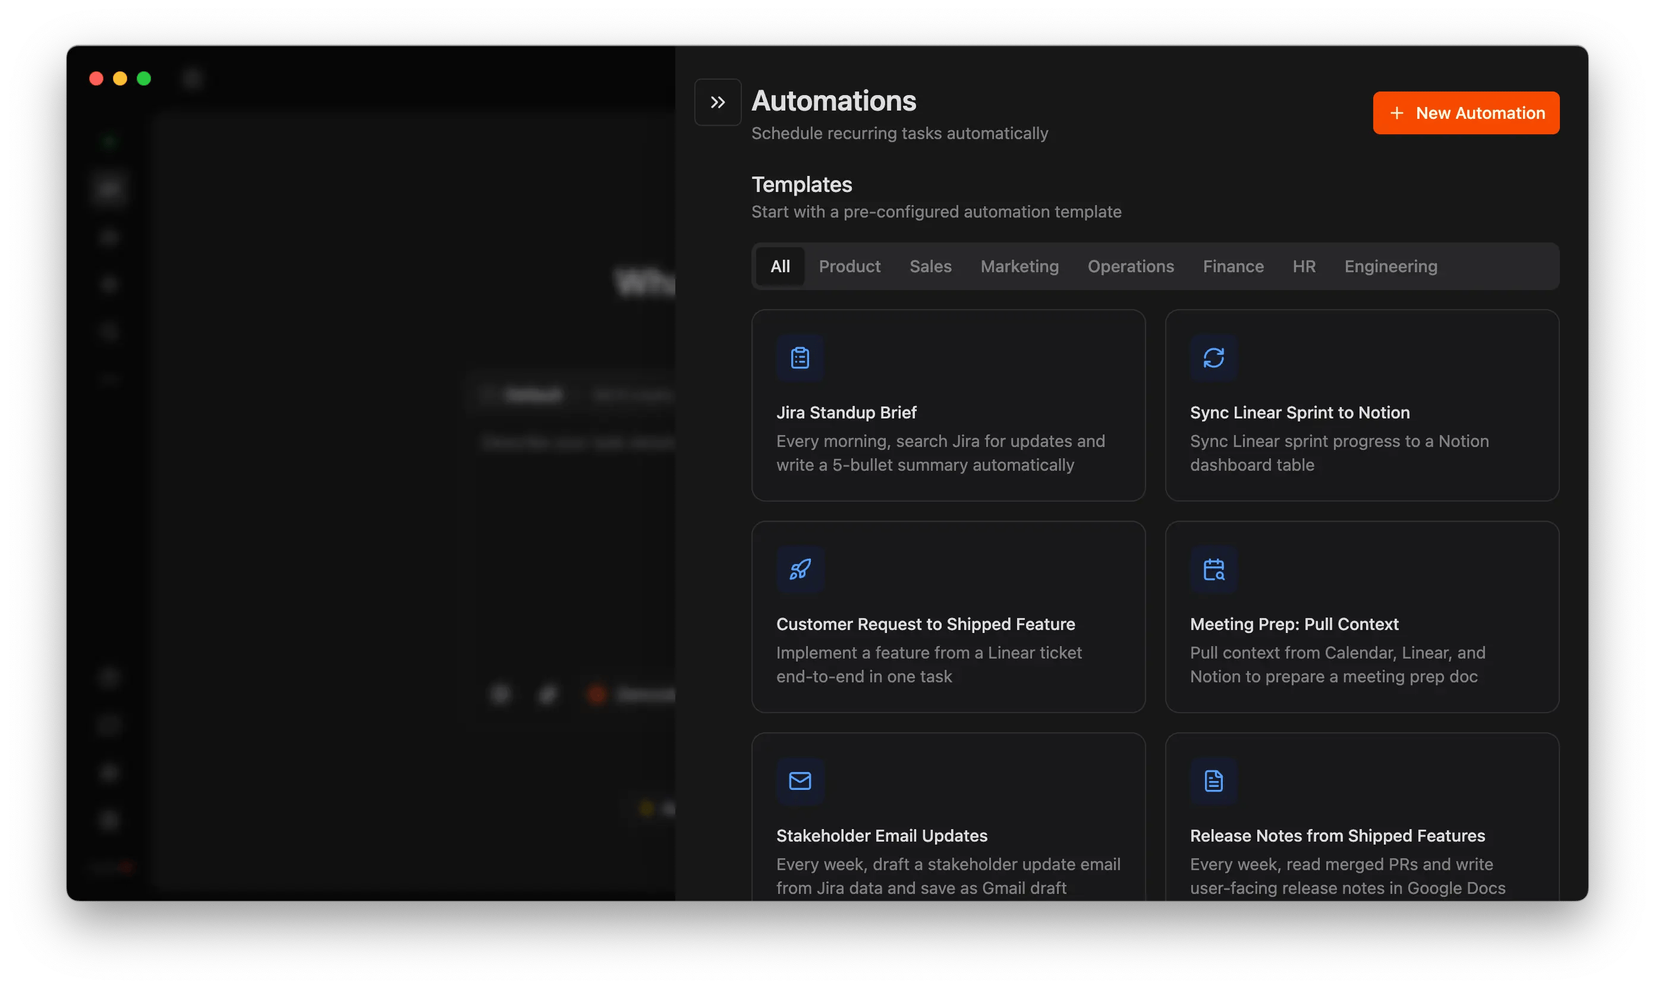Collapse the Automations panel via the double-chevron
The image size is (1655, 989).
tap(717, 101)
